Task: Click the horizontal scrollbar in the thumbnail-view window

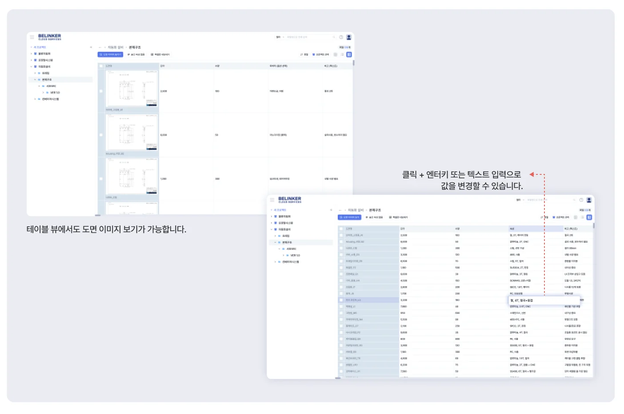Action: (98, 215)
